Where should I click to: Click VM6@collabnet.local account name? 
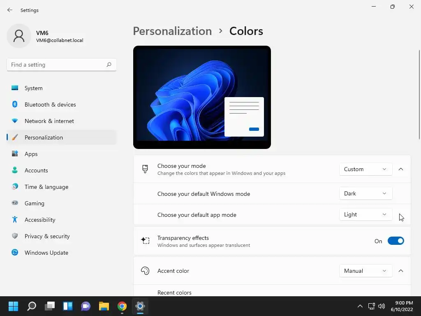tap(60, 40)
